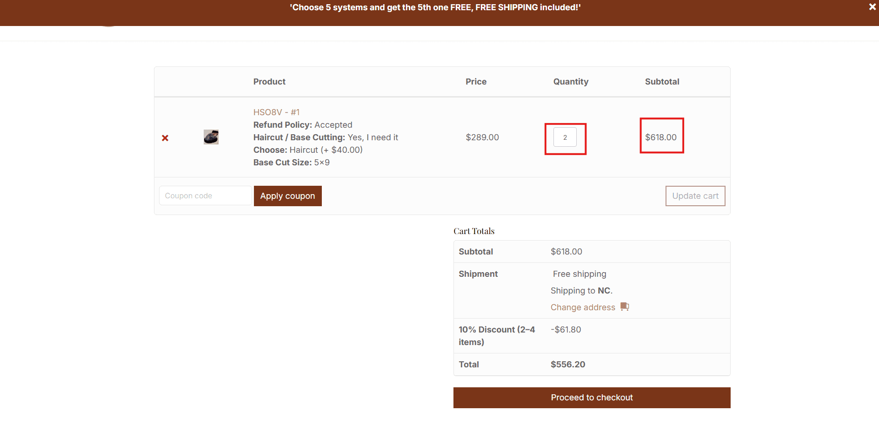Image resolution: width=879 pixels, height=424 pixels.
Task: Click the promo banner text about 5 systems
Action: click(x=435, y=7)
